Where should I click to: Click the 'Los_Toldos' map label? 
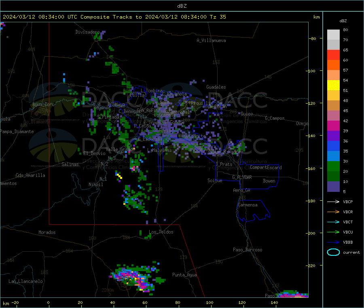coord(161,232)
